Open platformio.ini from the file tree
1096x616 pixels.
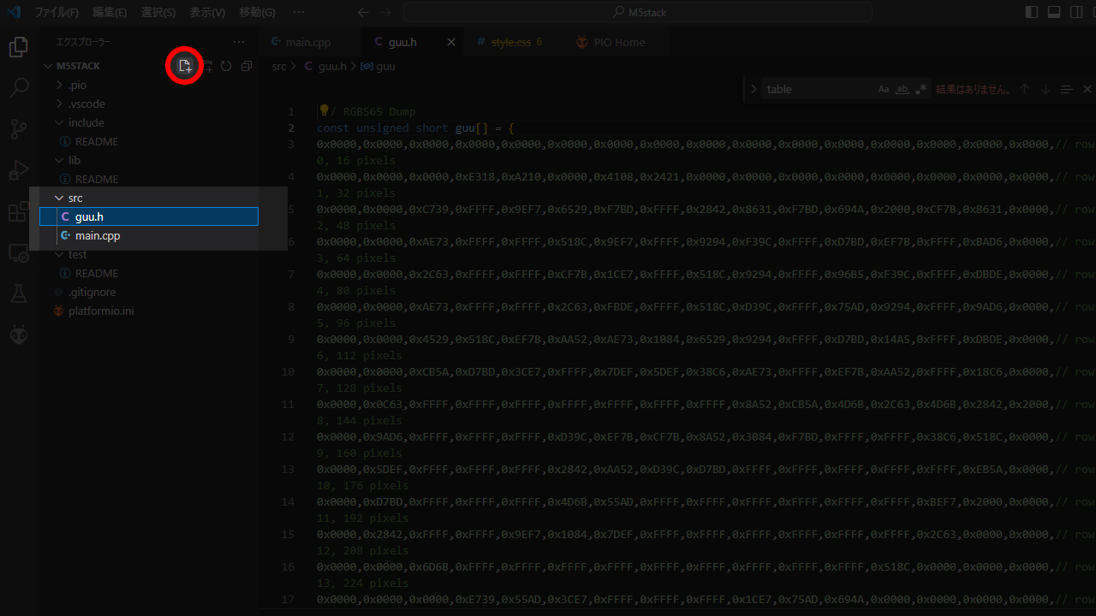click(x=100, y=311)
